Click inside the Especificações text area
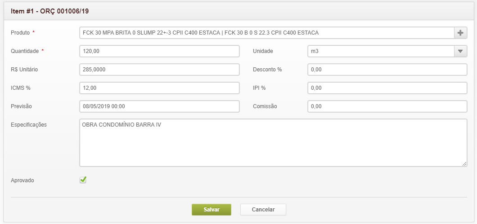This screenshot has height=224, width=477. click(x=273, y=143)
